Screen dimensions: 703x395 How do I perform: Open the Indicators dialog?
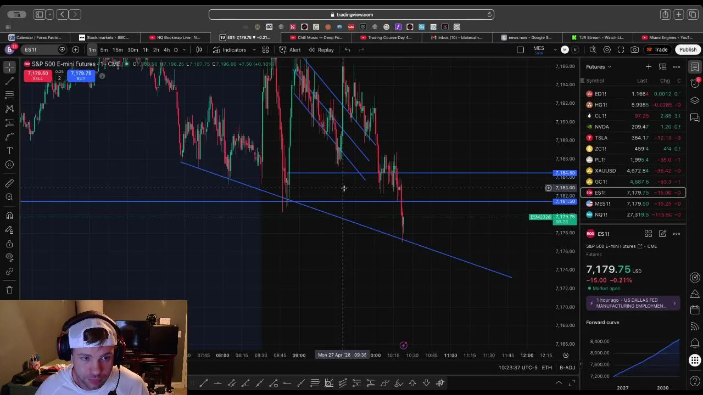[x=230, y=50]
